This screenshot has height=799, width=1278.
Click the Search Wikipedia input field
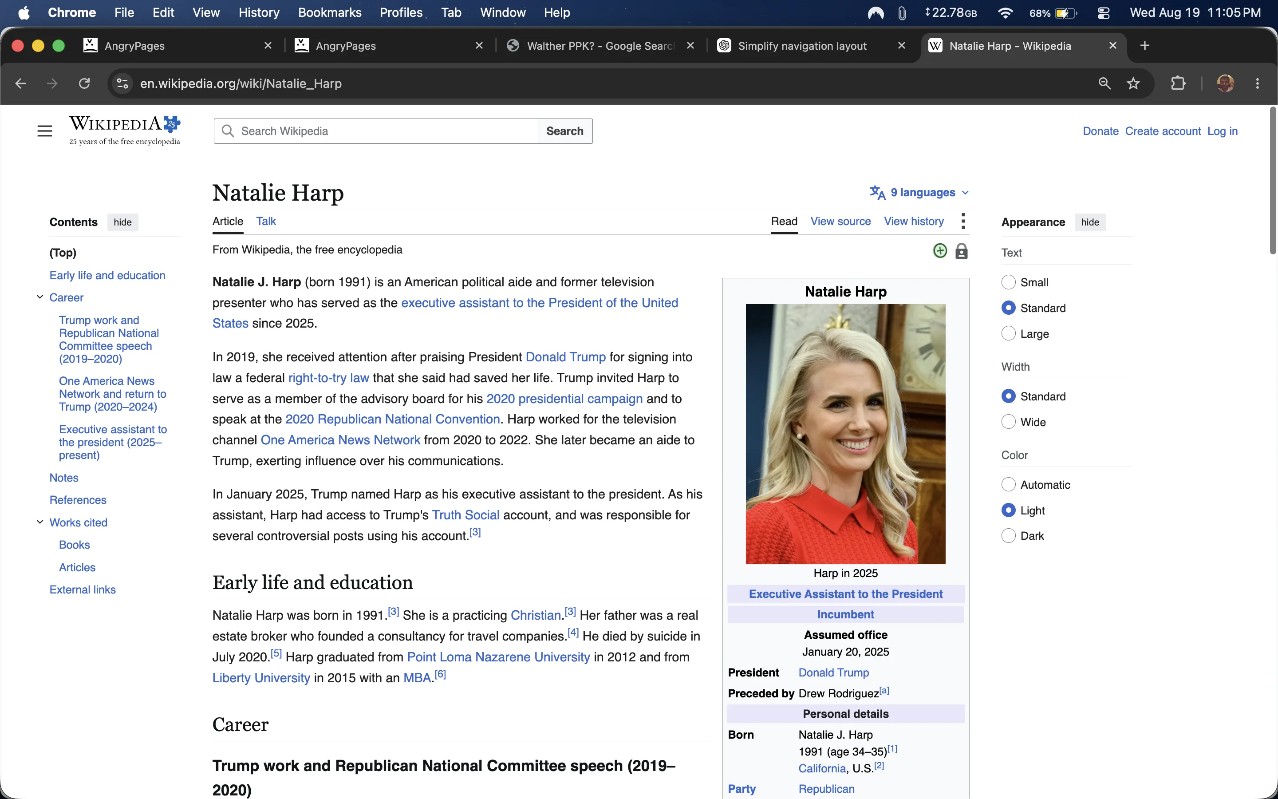pyautogui.click(x=376, y=131)
